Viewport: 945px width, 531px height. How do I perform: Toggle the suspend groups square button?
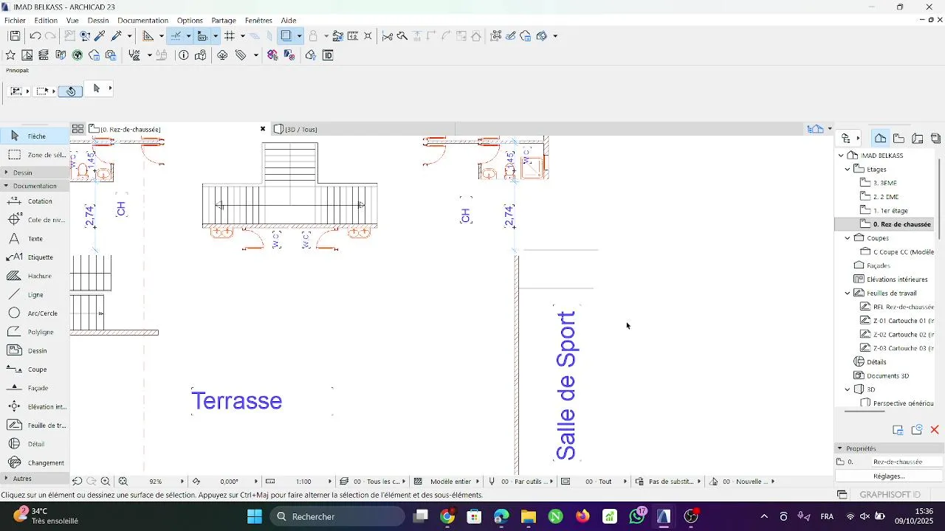click(286, 36)
